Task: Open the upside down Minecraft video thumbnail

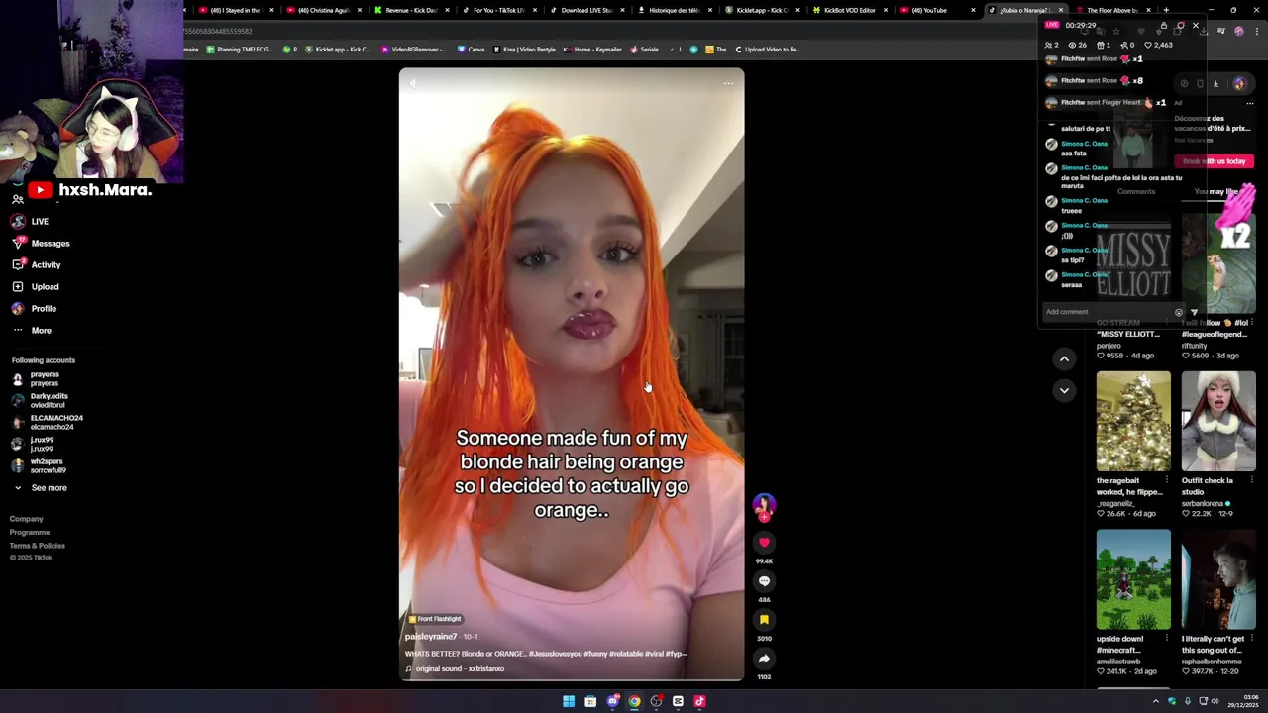Action: click(1133, 579)
